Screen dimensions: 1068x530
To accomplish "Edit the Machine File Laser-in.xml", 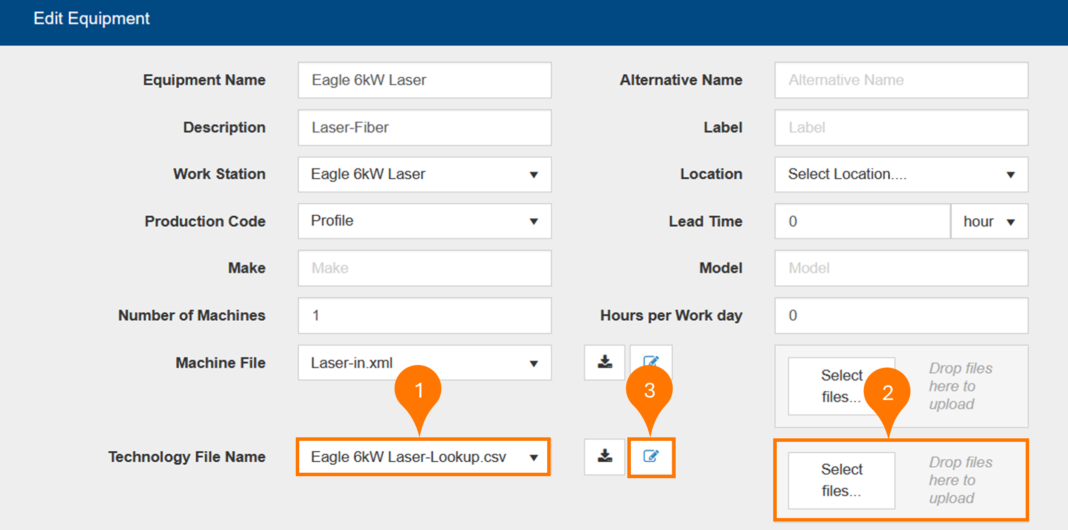I will [651, 359].
